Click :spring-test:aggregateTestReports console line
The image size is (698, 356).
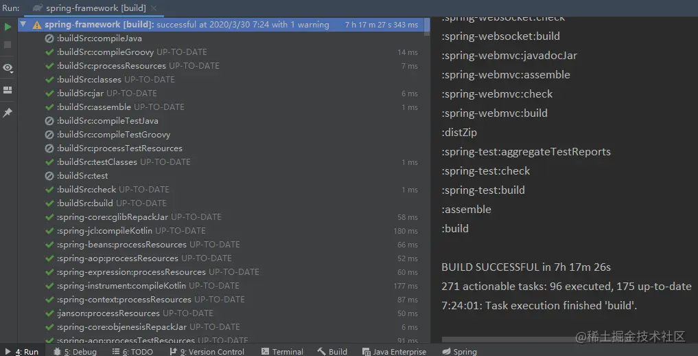(x=526, y=152)
